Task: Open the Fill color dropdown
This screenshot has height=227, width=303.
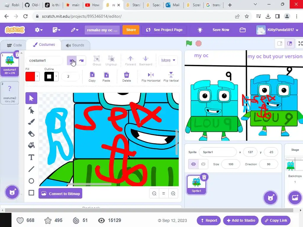Action: pyautogui.click(x=37, y=77)
